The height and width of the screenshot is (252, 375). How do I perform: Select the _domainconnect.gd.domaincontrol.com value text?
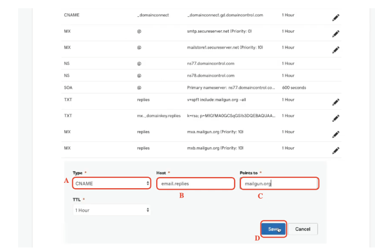tap(225, 15)
